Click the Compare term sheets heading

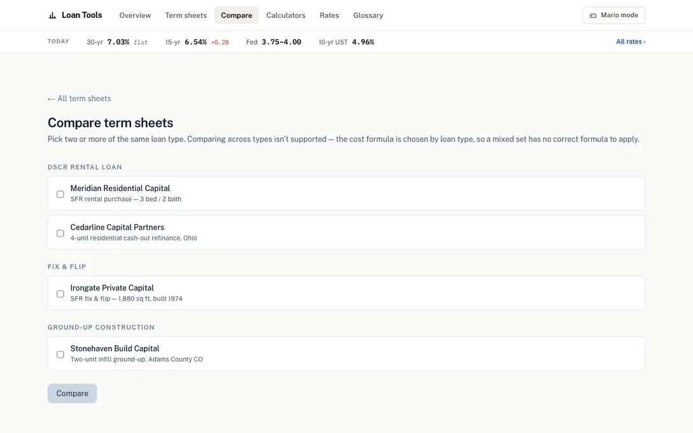coord(110,123)
